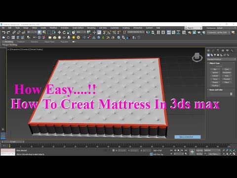Screen dimensions: 237x178
Task: Click the Bind to Space Warp icon
Action: pos(24,33)
